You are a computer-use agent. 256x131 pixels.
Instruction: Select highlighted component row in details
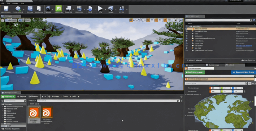pos(220,79)
